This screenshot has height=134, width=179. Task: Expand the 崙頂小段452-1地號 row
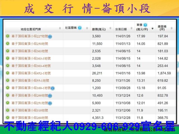tap(8, 73)
